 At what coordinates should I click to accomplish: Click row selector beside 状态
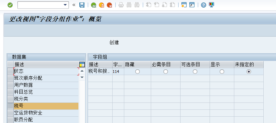tap(10, 71)
